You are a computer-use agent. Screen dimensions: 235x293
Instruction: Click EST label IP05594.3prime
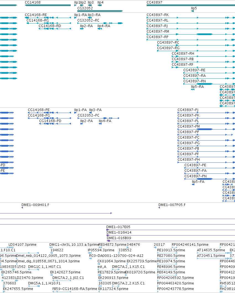pyautogui.click(x=101, y=250)
